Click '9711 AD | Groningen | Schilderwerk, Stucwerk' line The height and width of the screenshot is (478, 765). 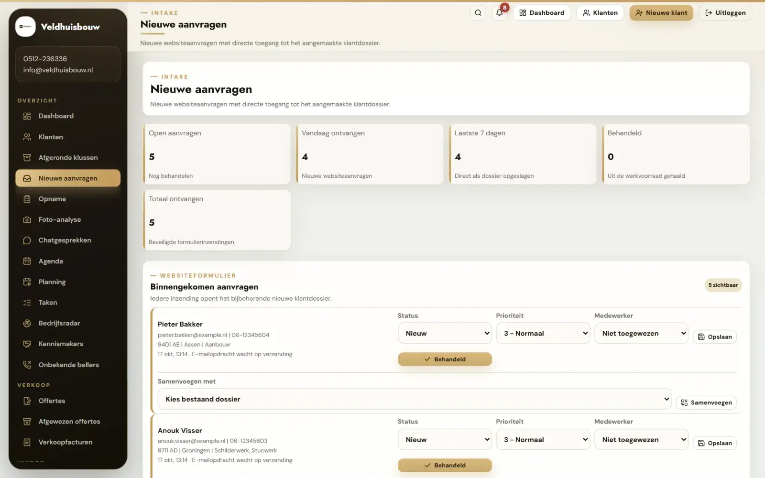[217, 450]
